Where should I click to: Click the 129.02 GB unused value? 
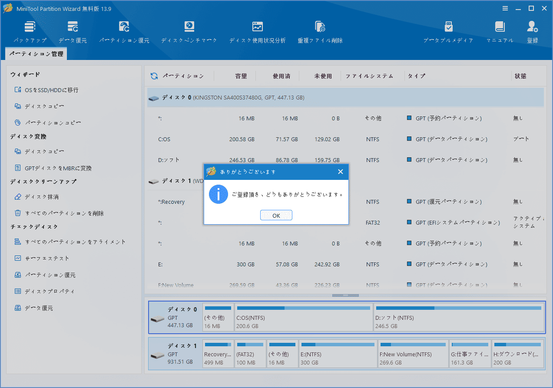(327, 139)
